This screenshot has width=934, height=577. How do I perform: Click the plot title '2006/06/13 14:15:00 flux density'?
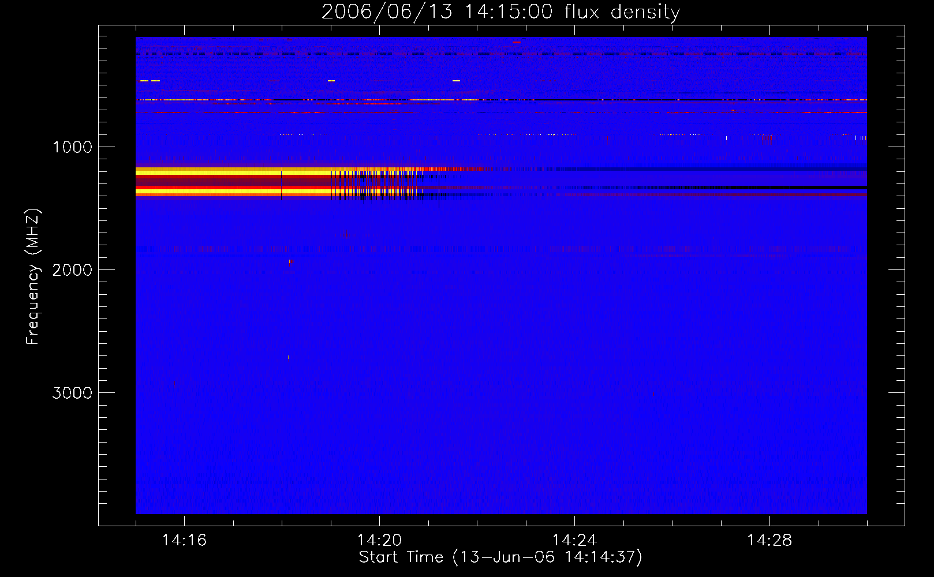tap(500, 12)
